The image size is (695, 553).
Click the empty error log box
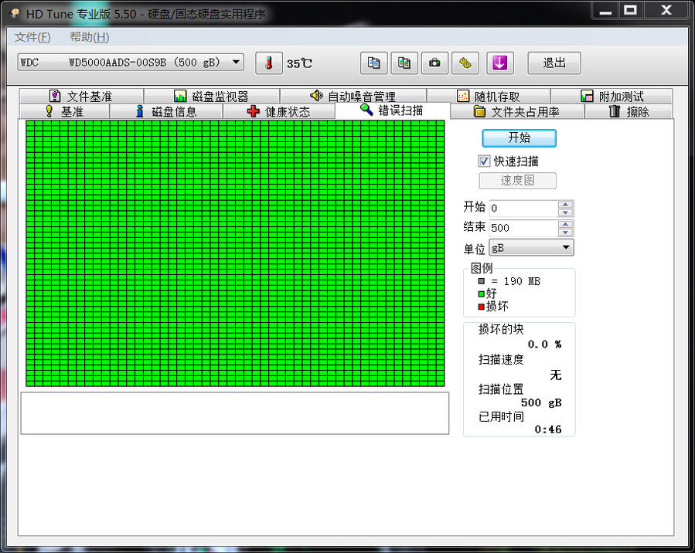235,412
